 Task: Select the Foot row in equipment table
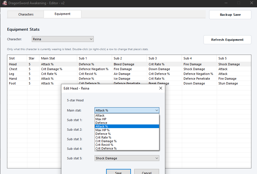(129, 83)
